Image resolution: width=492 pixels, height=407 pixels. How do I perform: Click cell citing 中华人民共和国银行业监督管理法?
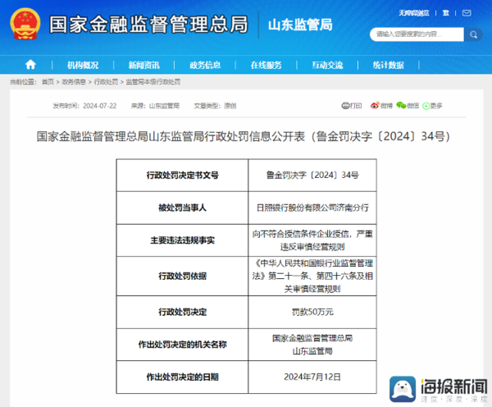point(312,276)
